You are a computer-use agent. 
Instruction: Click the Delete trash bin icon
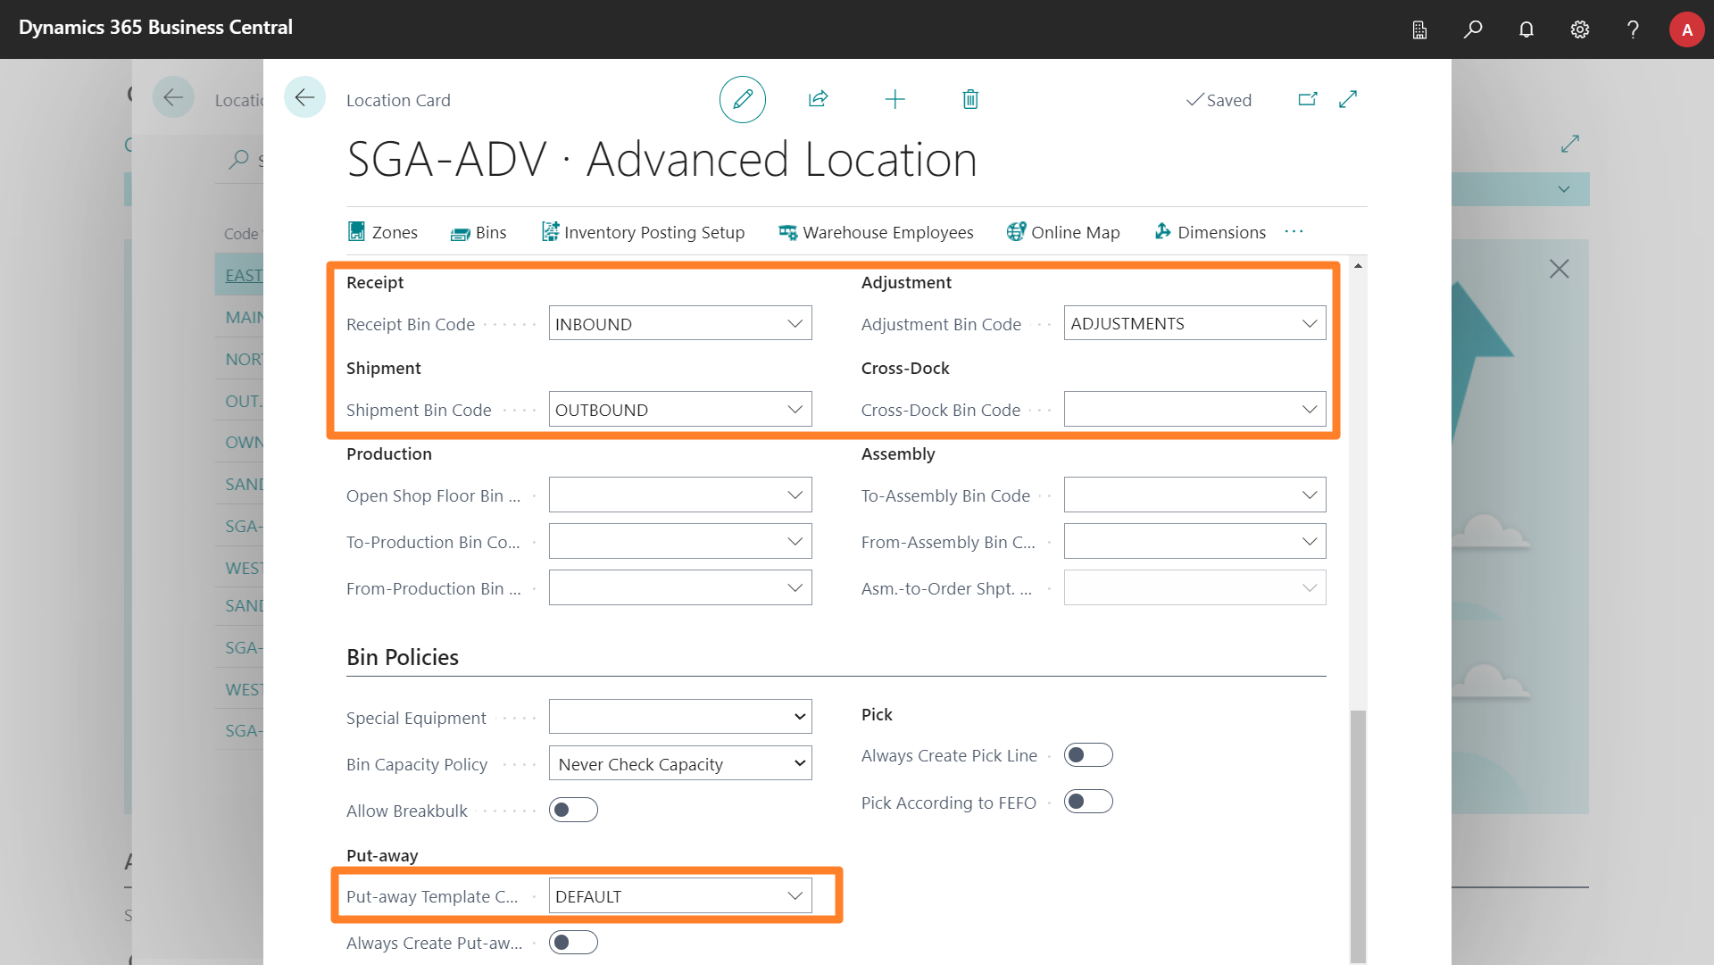[970, 99]
